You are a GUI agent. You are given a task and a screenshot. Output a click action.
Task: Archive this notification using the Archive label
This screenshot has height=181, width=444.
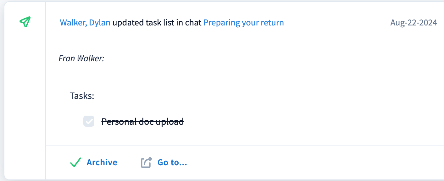click(x=102, y=162)
